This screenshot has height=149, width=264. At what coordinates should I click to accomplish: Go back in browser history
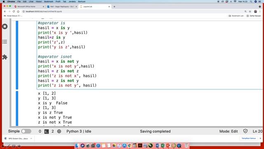(x=5, y=11)
